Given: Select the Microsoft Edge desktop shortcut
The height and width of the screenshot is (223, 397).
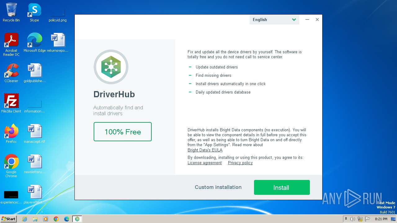Looking at the screenshot, I should coord(34,42).
